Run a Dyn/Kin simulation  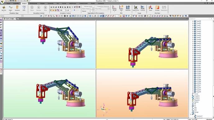4,8
